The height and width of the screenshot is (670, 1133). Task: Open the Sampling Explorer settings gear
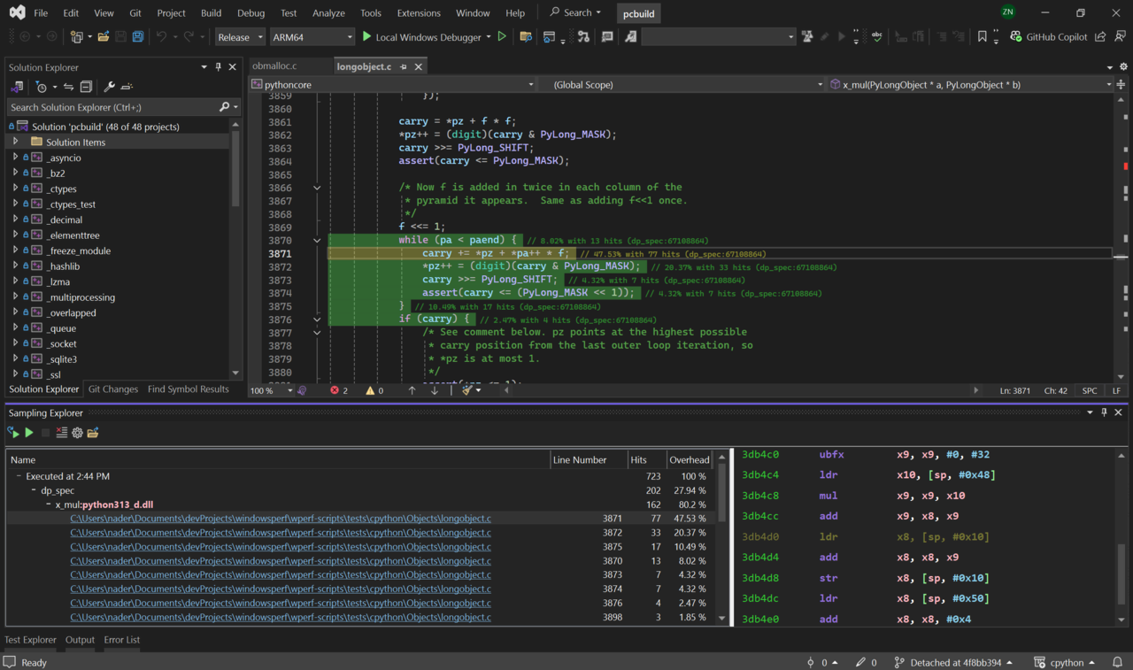click(x=77, y=433)
